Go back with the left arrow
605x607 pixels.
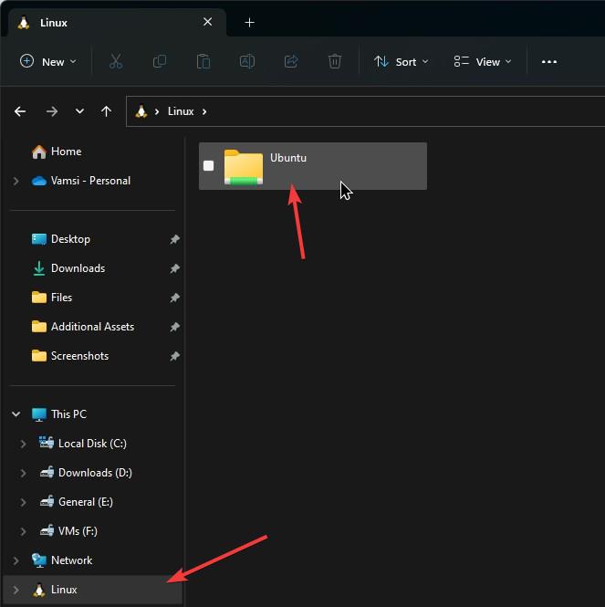pos(20,111)
